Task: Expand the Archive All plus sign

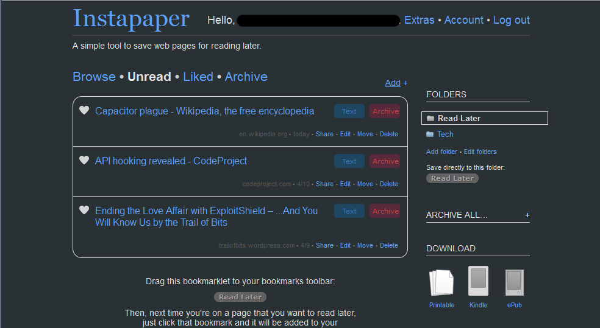Action: [x=527, y=215]
